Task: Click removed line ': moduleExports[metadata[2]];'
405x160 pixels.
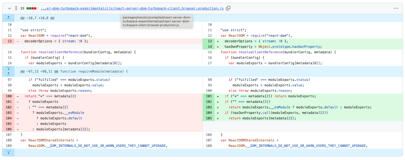Action: pyautogui.click(x=61, y=129)
